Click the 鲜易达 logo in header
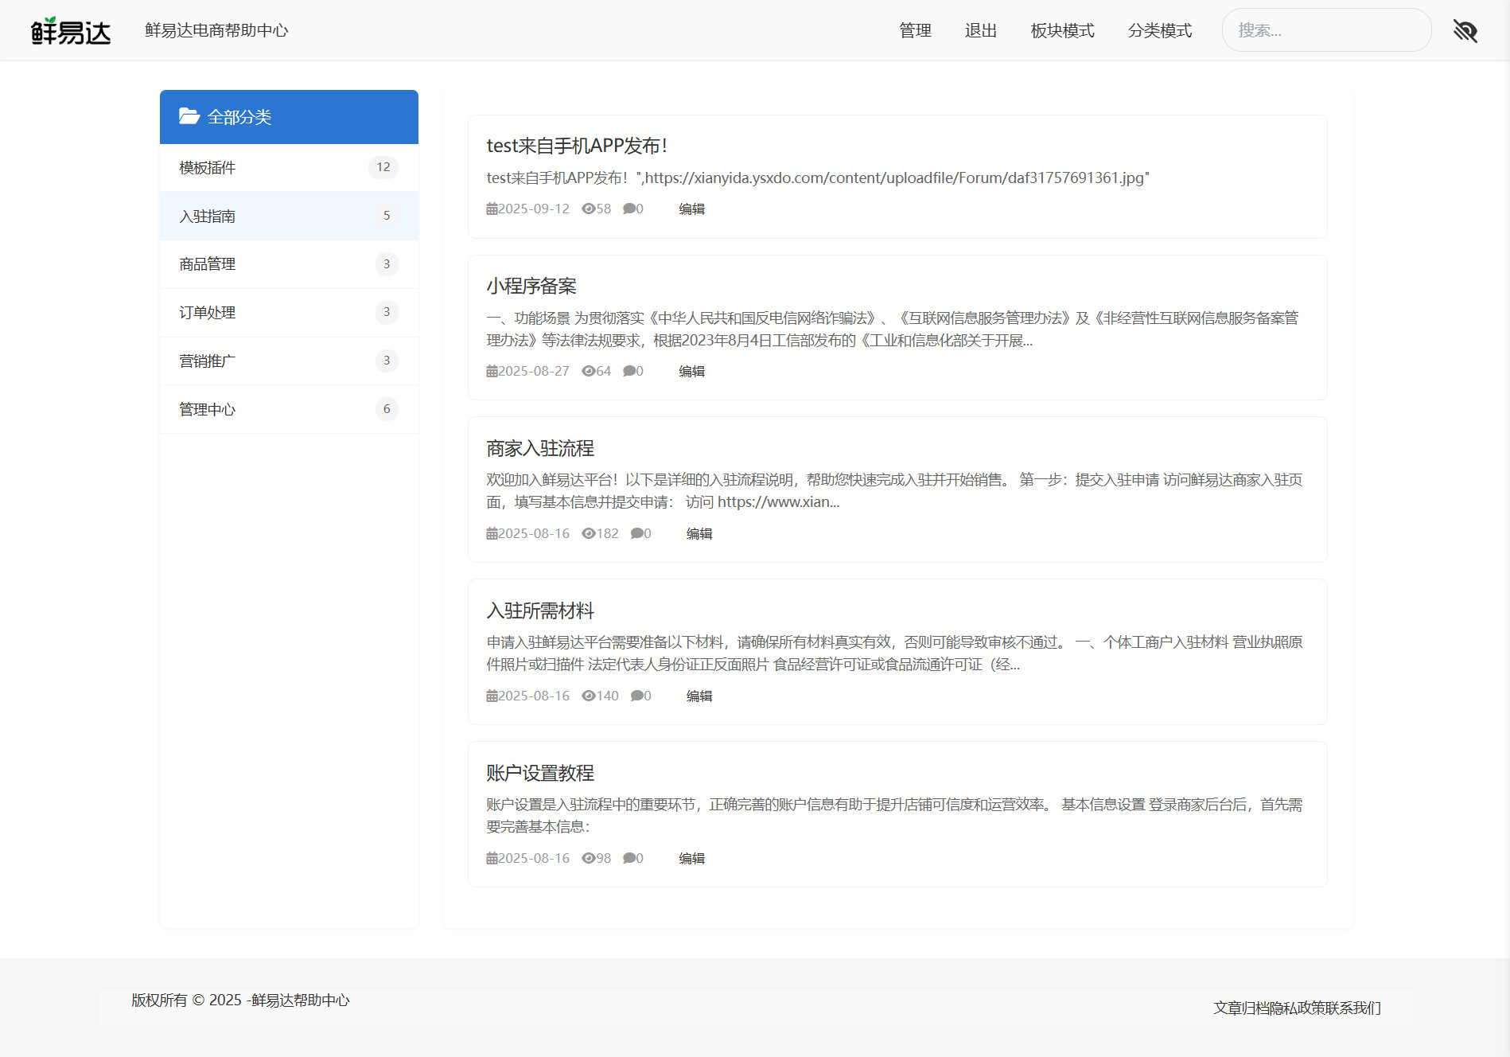 71,31
